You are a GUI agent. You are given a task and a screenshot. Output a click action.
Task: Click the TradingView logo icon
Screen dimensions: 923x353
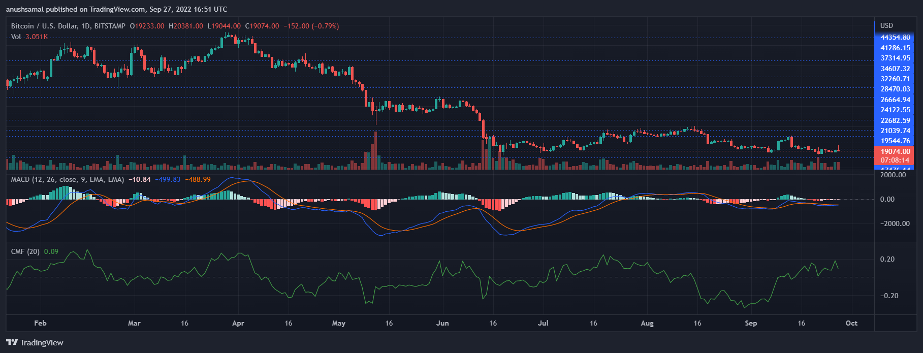pyautogui.click(x=12, y=342)
